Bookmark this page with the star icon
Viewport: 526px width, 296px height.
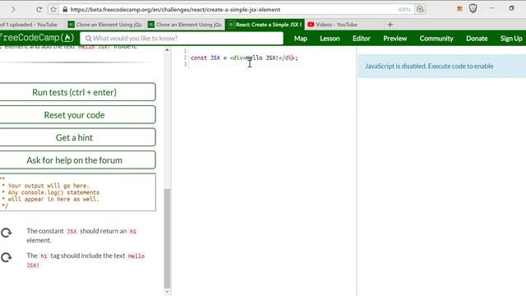[x=53, y=9]
